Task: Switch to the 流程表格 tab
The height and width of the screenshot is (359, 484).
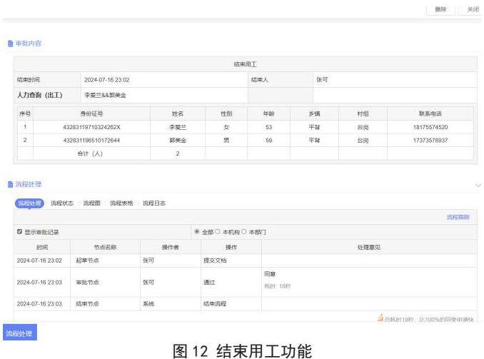Action: coord(121,203)
